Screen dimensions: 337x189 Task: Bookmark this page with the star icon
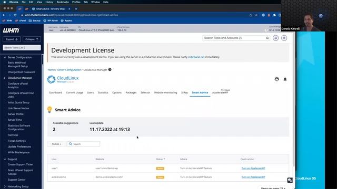click(x=256, y=15)
